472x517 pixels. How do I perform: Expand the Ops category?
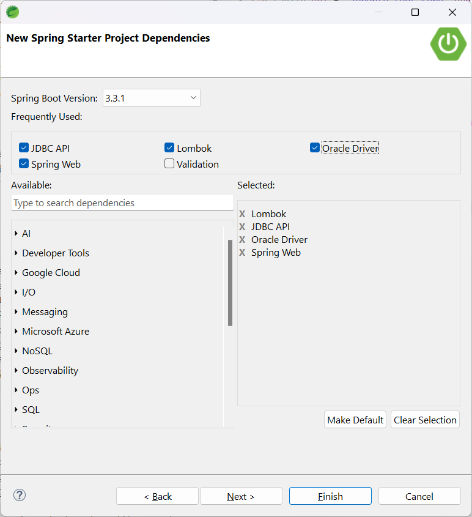(x=16, y=390)
